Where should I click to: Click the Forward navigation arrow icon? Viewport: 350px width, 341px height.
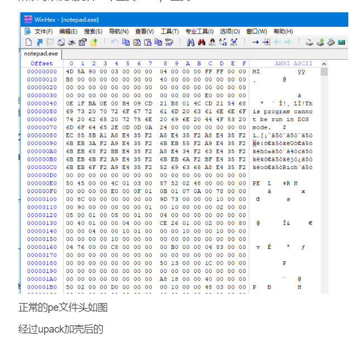coord(287,42)
